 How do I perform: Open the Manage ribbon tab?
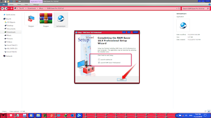tap(36, 5)
